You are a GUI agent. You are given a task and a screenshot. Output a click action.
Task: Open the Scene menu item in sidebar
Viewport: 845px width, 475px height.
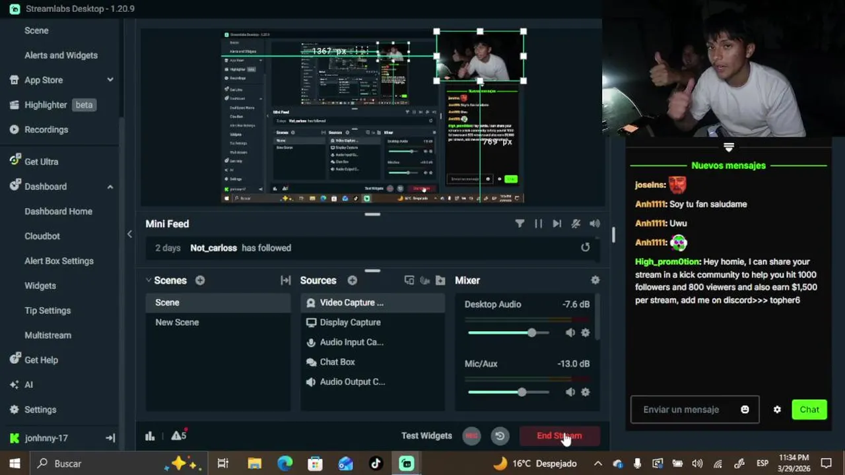[x=36, y=30]
